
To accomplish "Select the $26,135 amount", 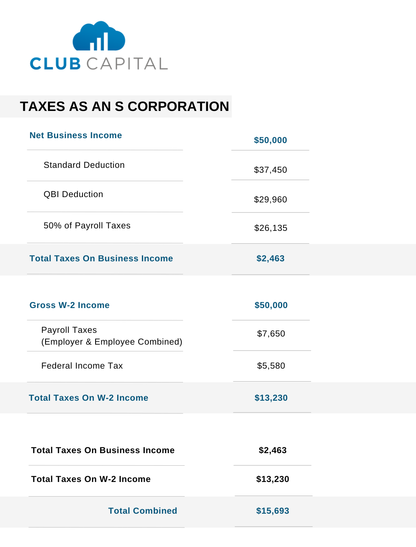I will (271, 228).
